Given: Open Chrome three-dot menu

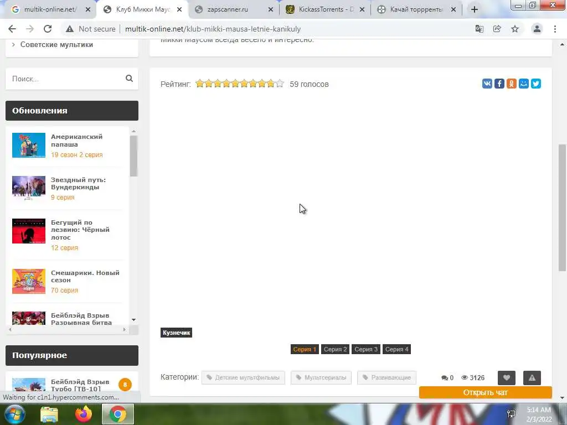Looking at the screenshot, I should [555, 29].
